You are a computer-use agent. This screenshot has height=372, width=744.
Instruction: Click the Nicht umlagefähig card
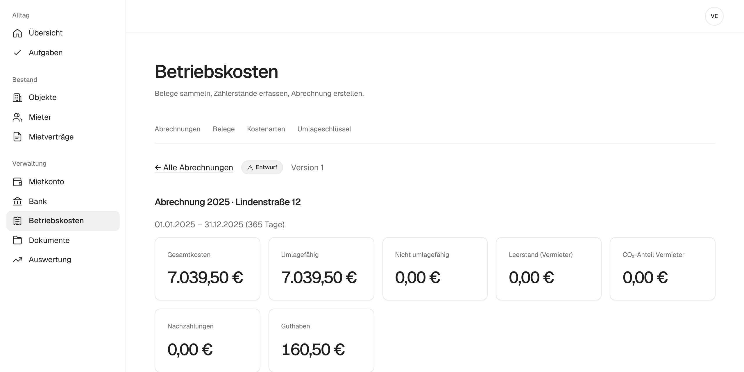[x=435, y=269]
